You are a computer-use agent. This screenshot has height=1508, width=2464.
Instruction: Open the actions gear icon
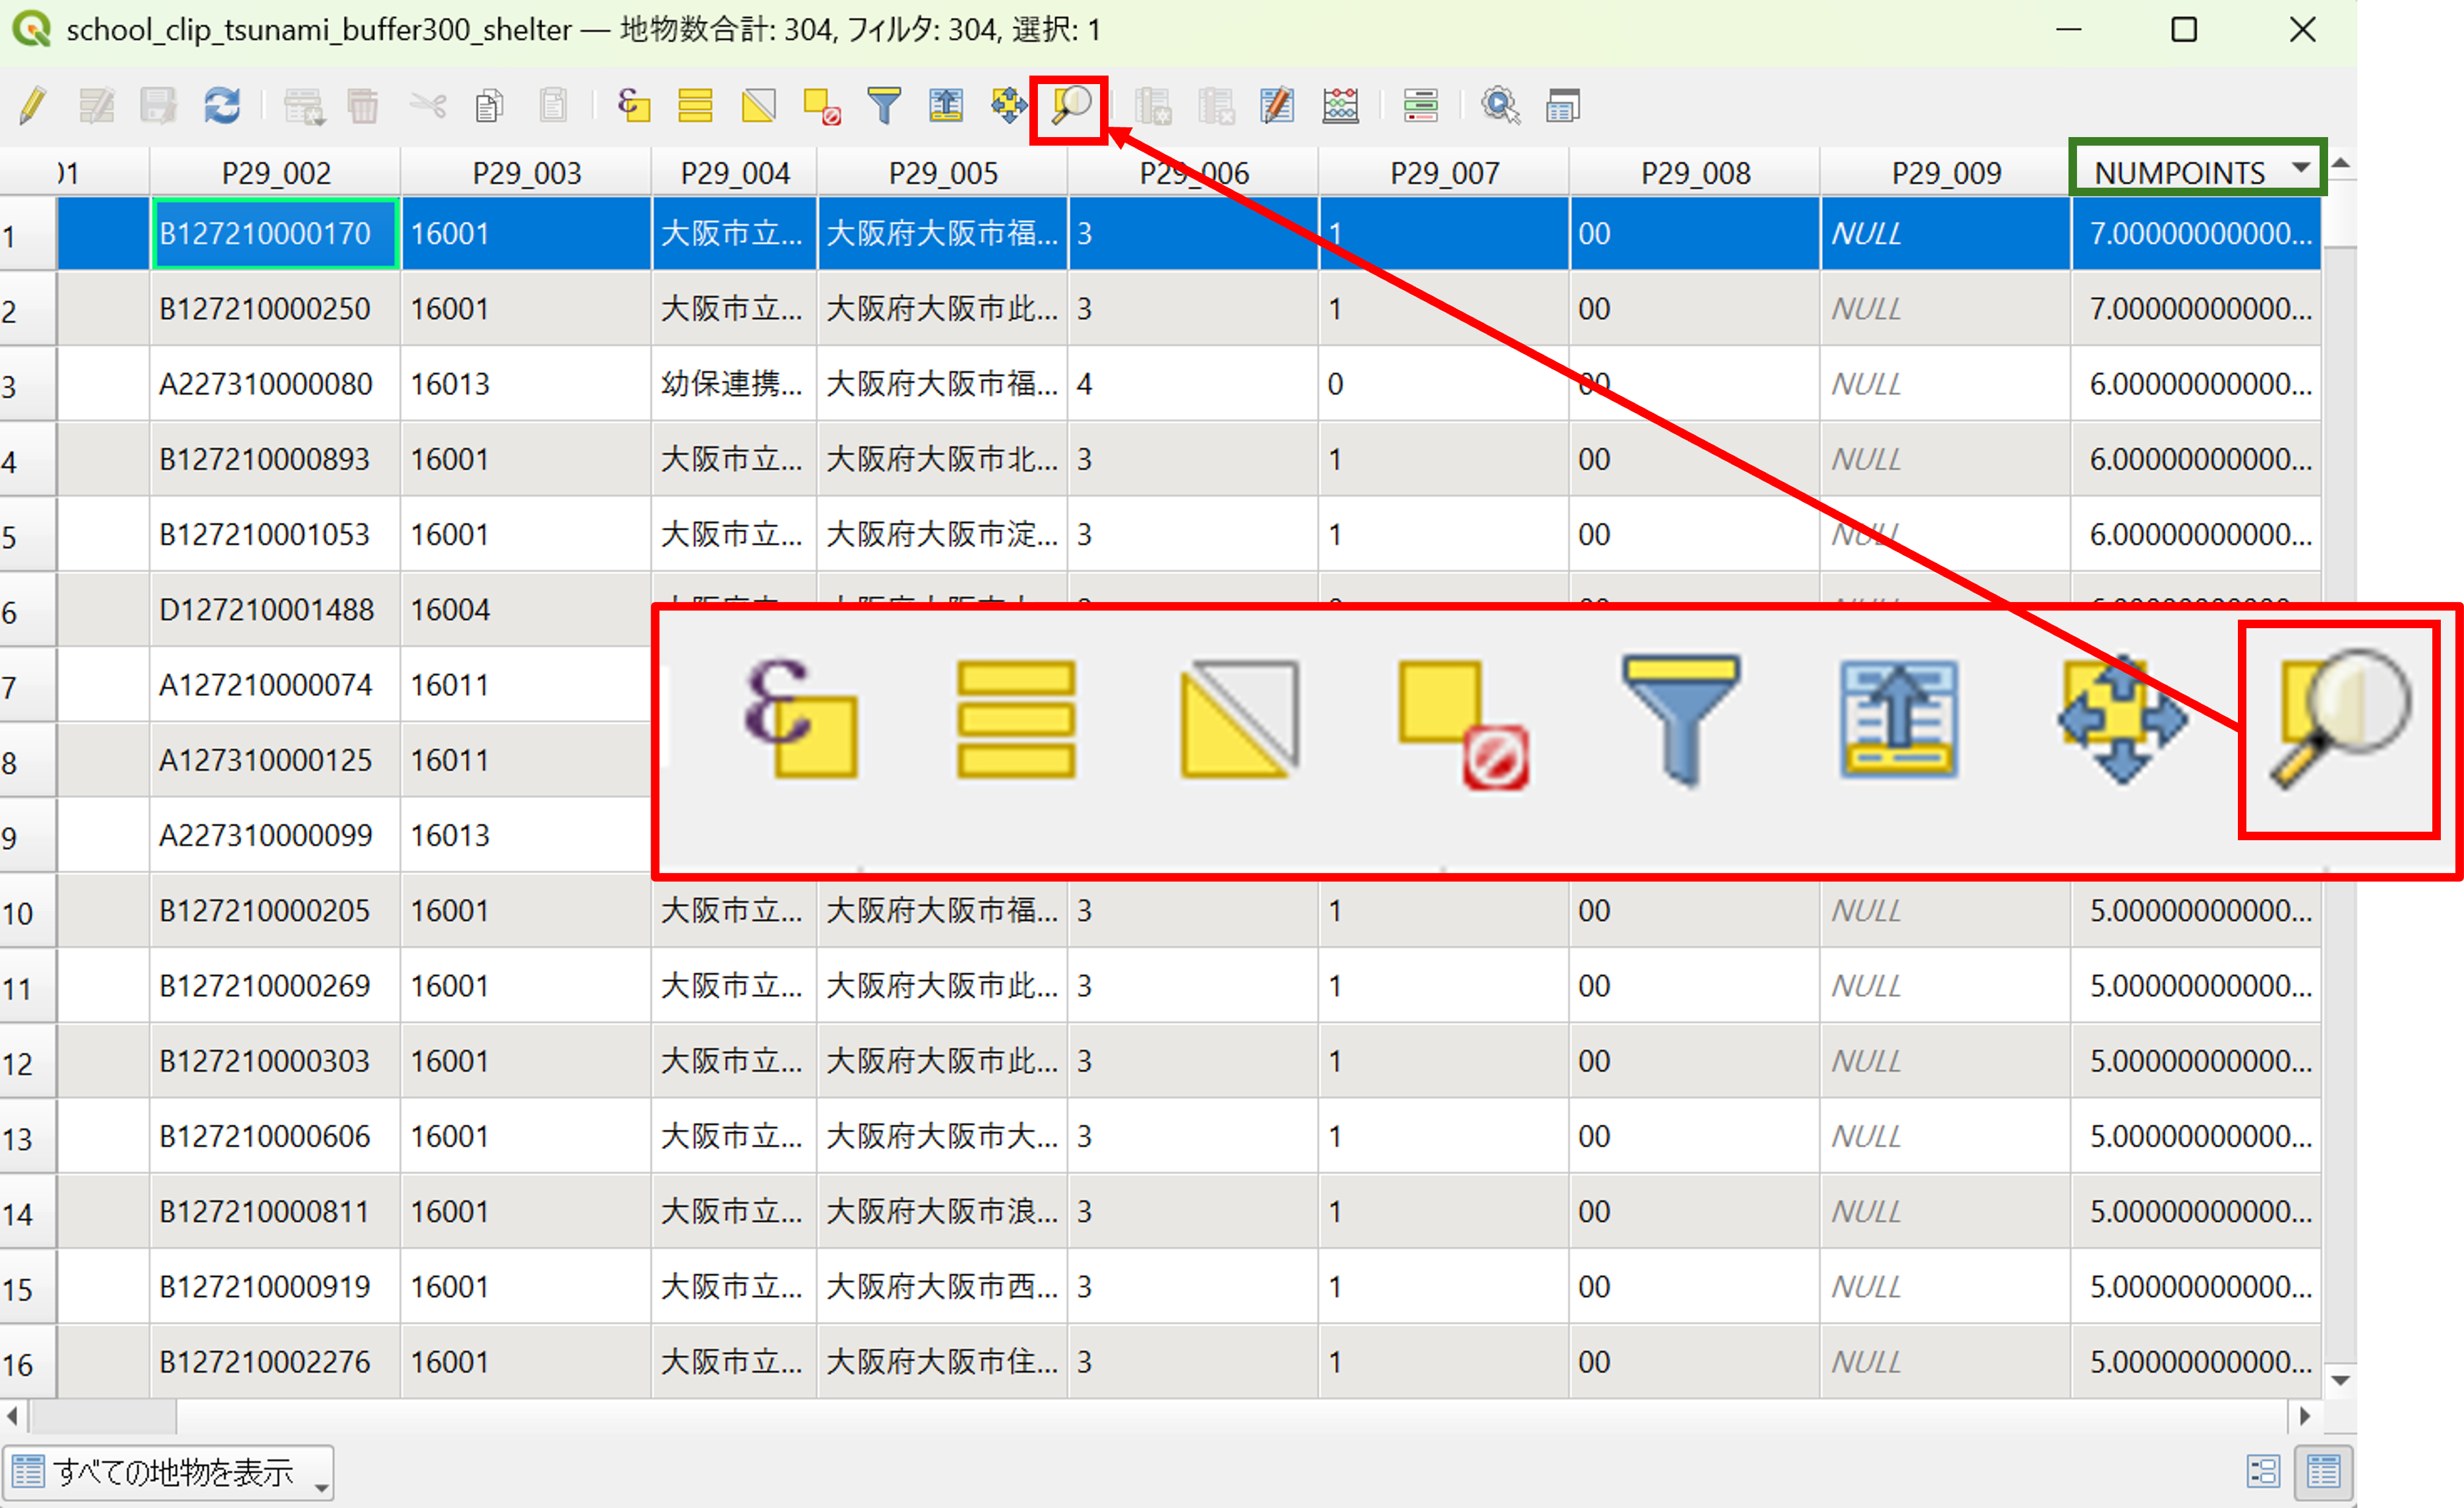click(1500, 105)
